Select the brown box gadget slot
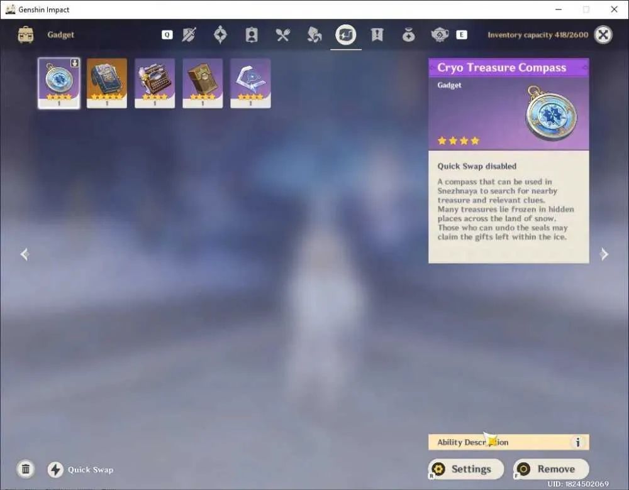The height and width of the screenshot is (490, 629). tap(203, 84)
